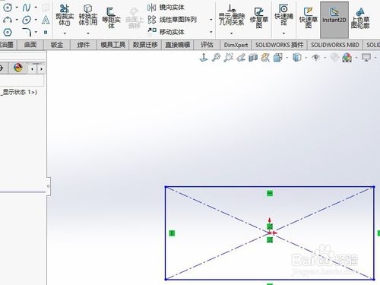Open the dropdown arrow under 剪裁实体
This screenshot has height=285, width=380.
click(x=65, y=33)
